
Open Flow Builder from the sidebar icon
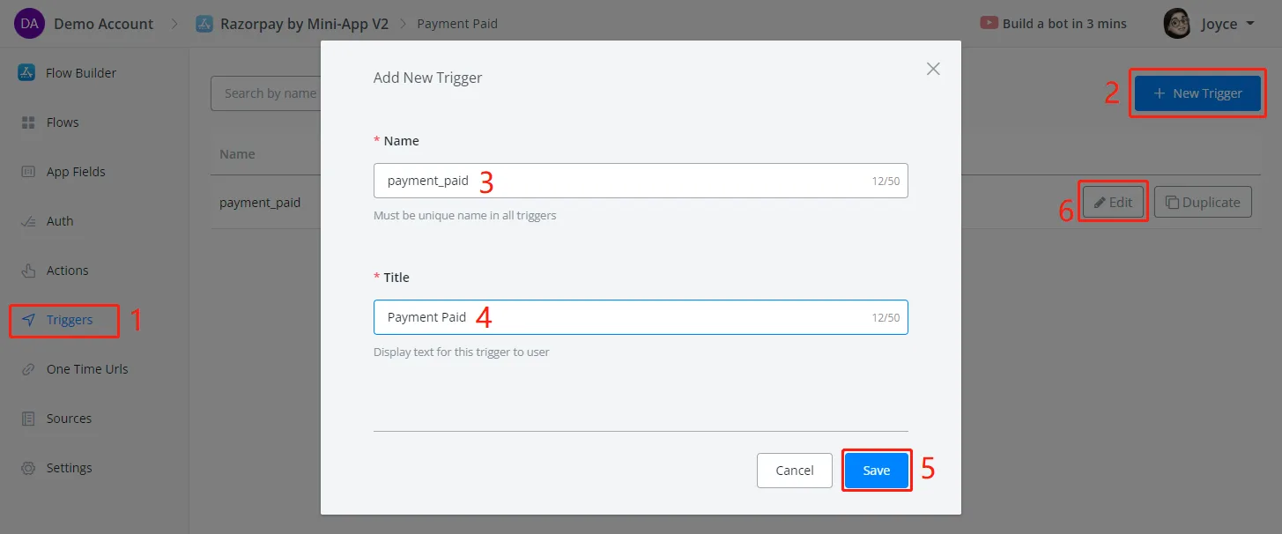coord(26,73)
